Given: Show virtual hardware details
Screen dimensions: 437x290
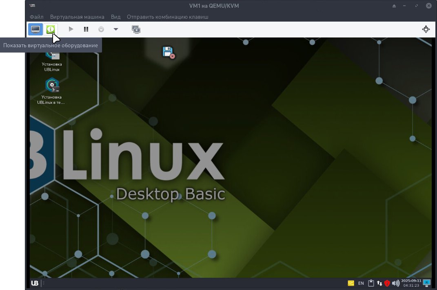Looking at the screenshot, I should [x=50, y=29].
